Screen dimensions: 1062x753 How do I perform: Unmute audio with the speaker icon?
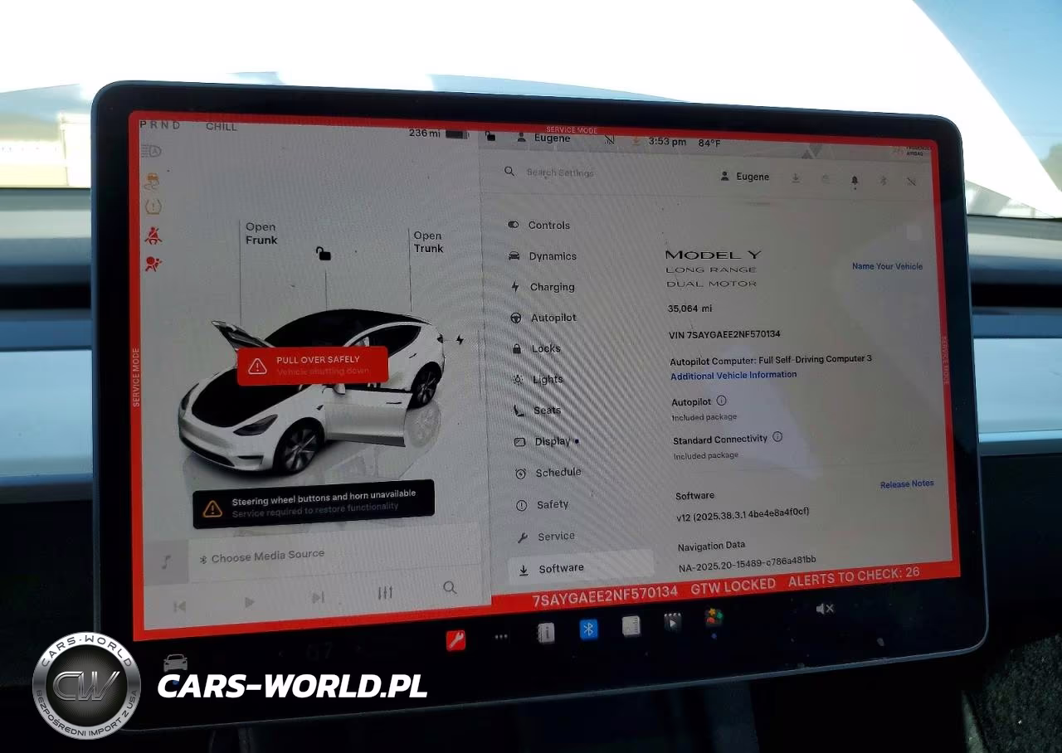pyautogui.click(x=825, y=609)
